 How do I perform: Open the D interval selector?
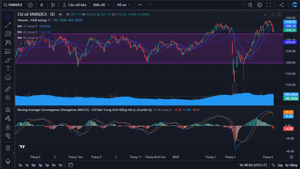coord(42,5)
